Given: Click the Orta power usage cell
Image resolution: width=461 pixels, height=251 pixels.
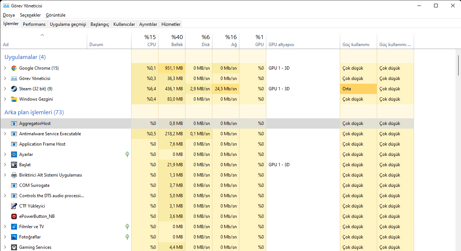Looking at the screenshot, I should pos(358,89).
